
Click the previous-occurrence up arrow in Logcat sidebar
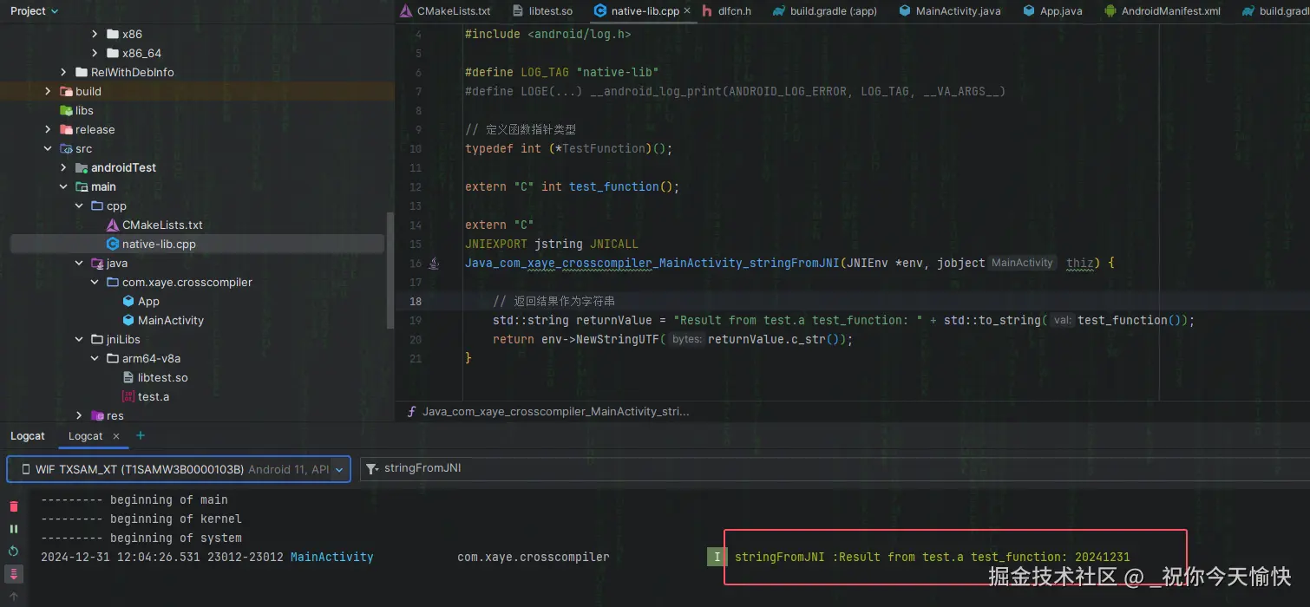[x=14, y=597]
